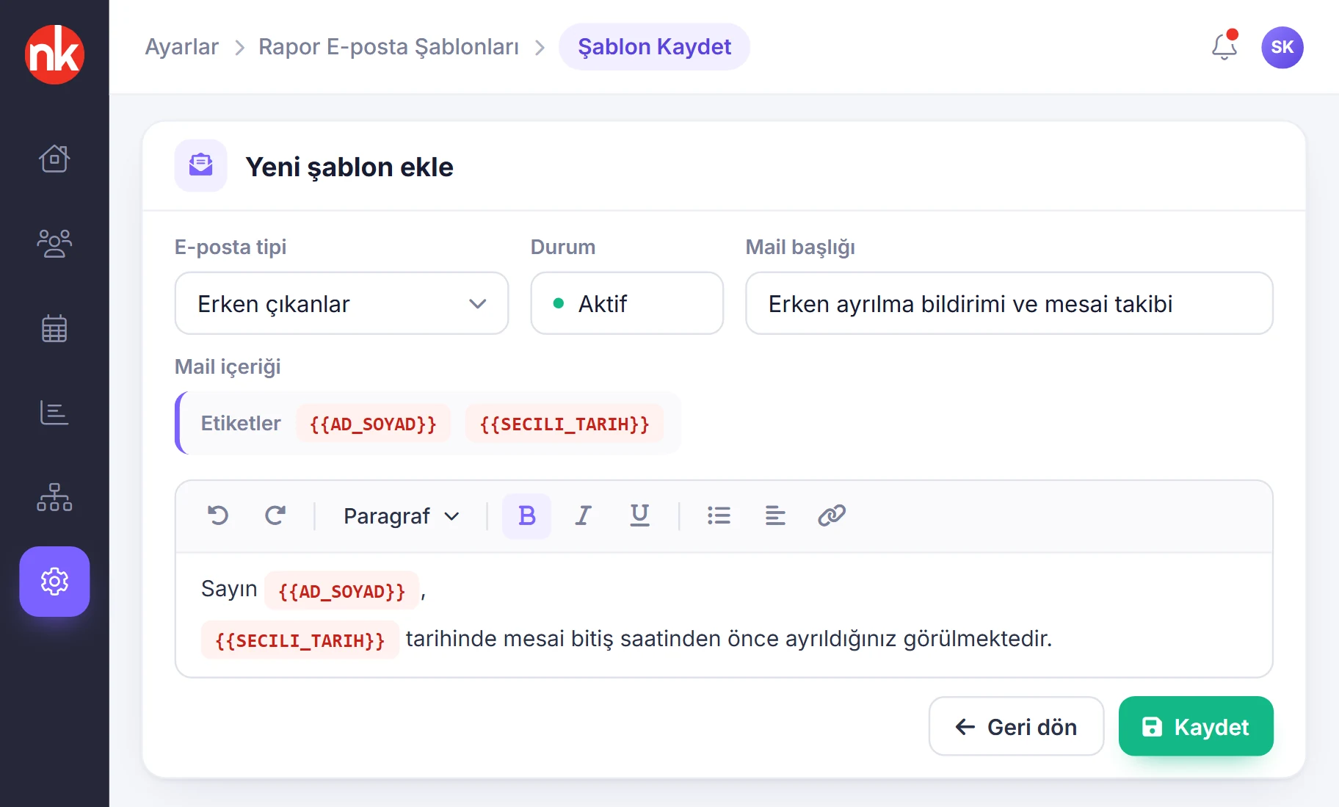
Task: Open the organization chart icon in the sidebar
Action: coord(54,497)
